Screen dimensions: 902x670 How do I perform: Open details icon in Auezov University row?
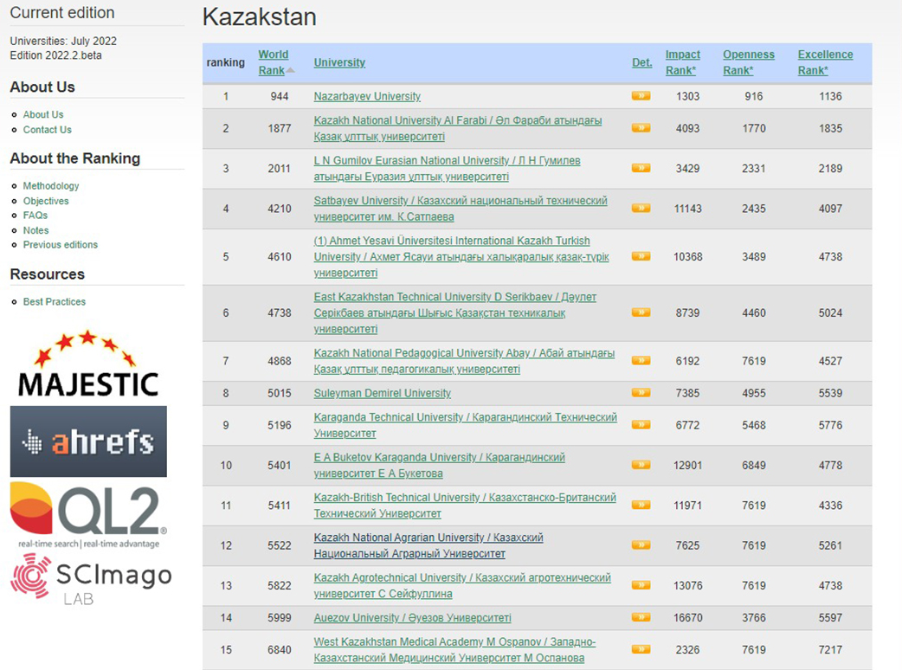pyautogui.click(x=641, y=617)
